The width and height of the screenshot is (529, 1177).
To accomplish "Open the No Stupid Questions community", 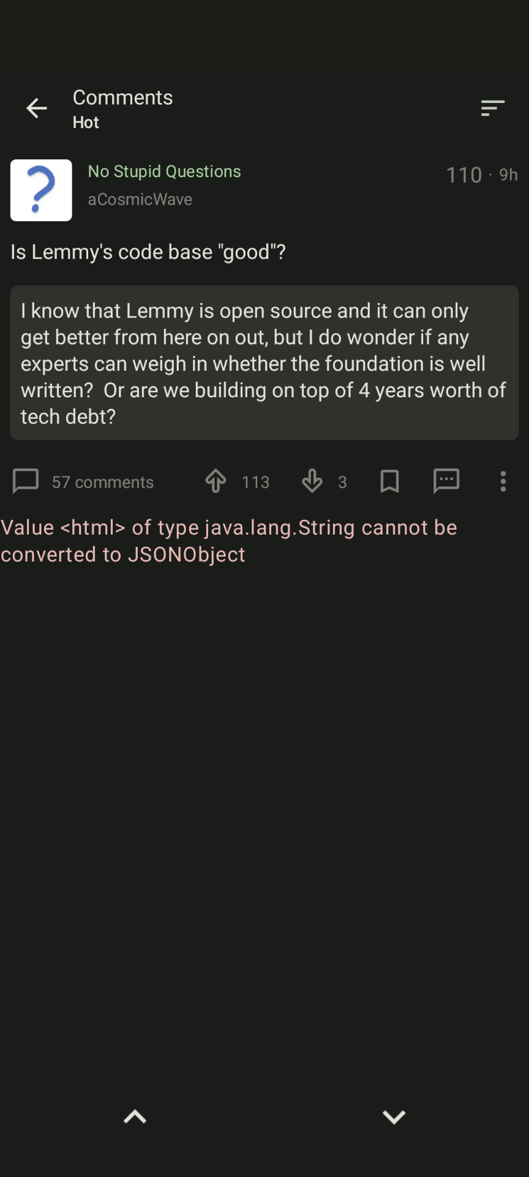I will pos(164,172).
